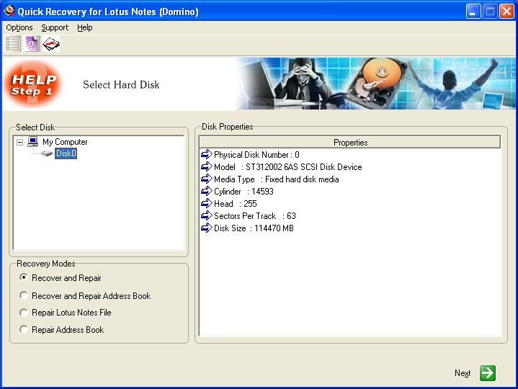The image size is (518, 389).
Task: Open the Support menu
Action: pyautogui.click(x=55, y=28)
